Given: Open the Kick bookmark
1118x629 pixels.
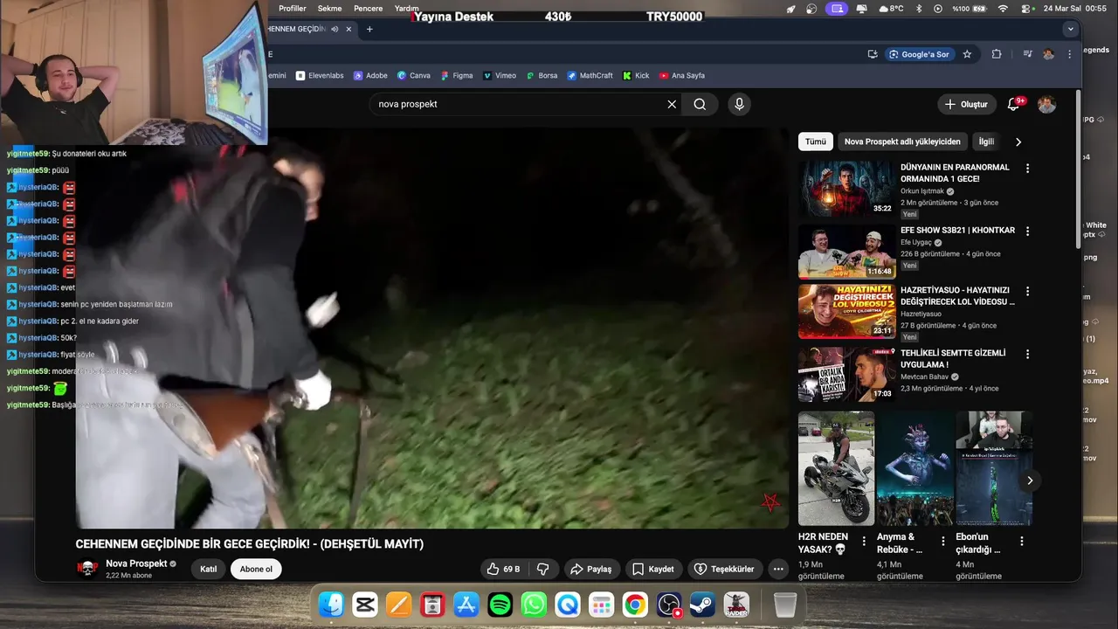Looking at the screenshot, I should tap(636, 75).
